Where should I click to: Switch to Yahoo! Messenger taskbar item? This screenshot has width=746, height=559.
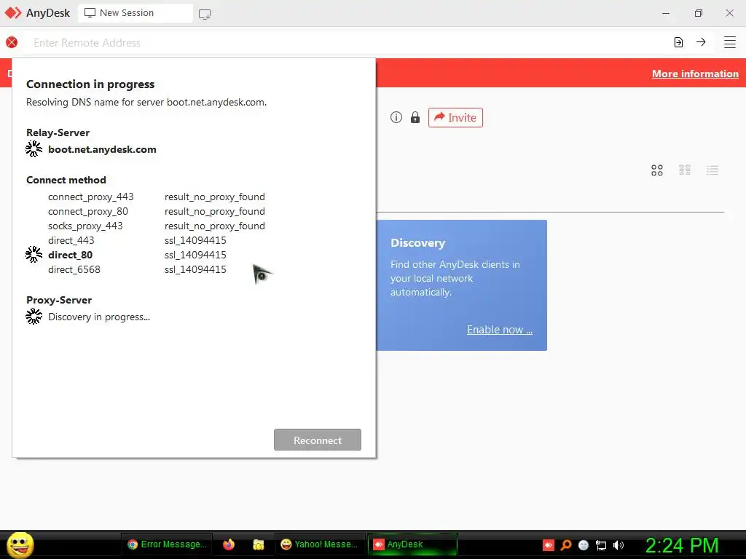click(x=320, y=544)
